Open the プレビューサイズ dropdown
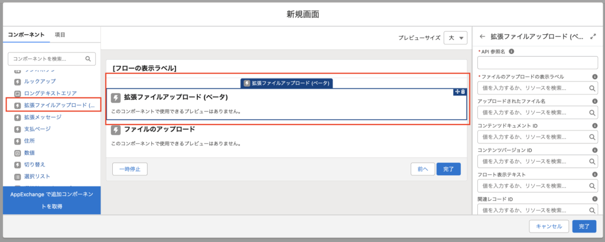 point(456,38)
